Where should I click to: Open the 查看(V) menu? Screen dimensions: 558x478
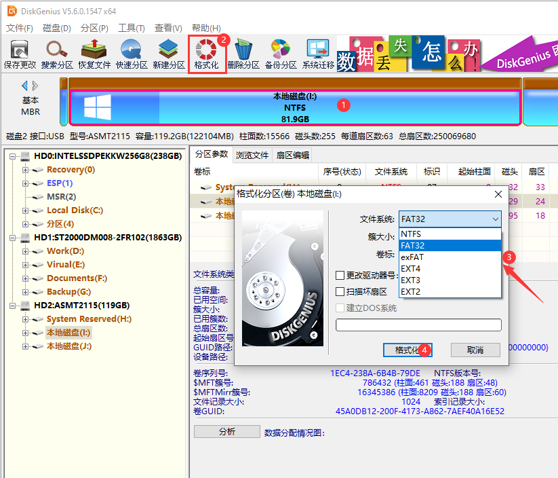168,28
